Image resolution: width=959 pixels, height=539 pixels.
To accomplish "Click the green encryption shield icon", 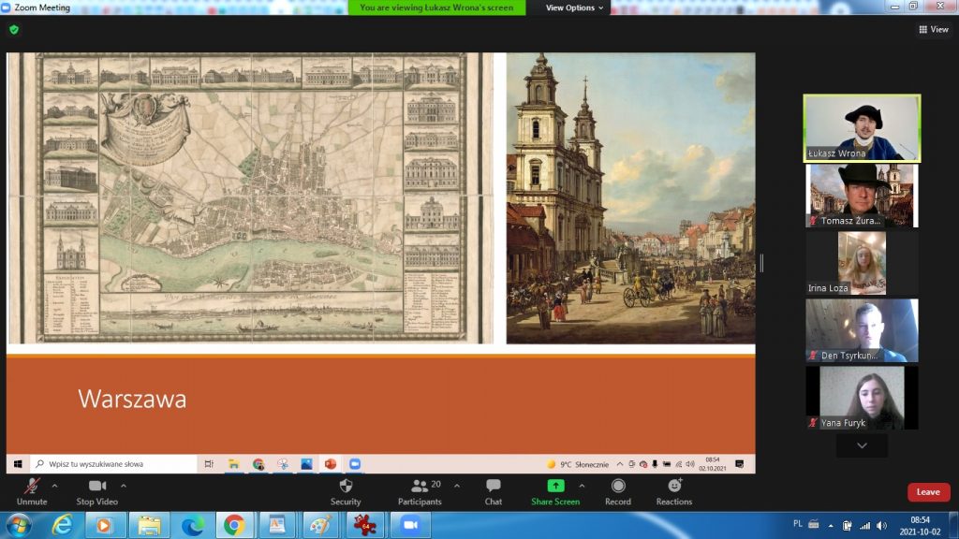I will [14, 30].
